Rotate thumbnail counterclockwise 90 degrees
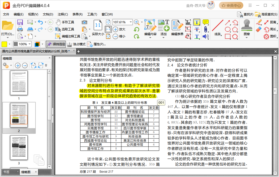 coord(33,65)
